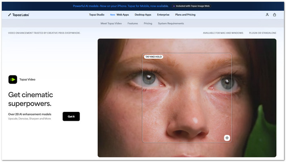Select the Meet Topaz Video tab
This screenshot has width=286, height=162.
point(111,24)
